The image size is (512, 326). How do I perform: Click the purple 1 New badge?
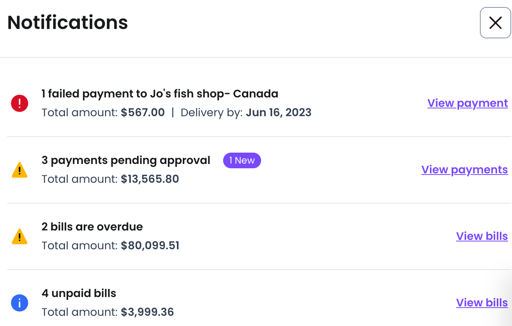242,160
